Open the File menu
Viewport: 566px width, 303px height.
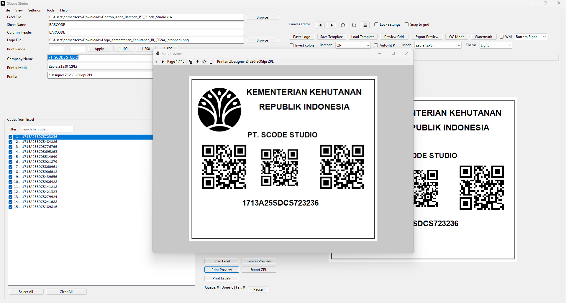coord(7,10)
